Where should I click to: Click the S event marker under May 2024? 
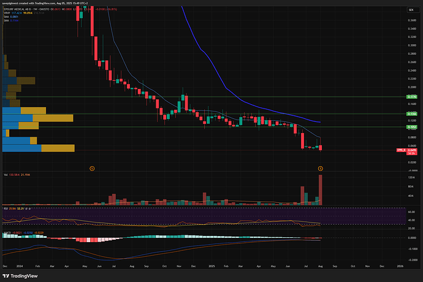pyautogui.click(x=92, y=169)
